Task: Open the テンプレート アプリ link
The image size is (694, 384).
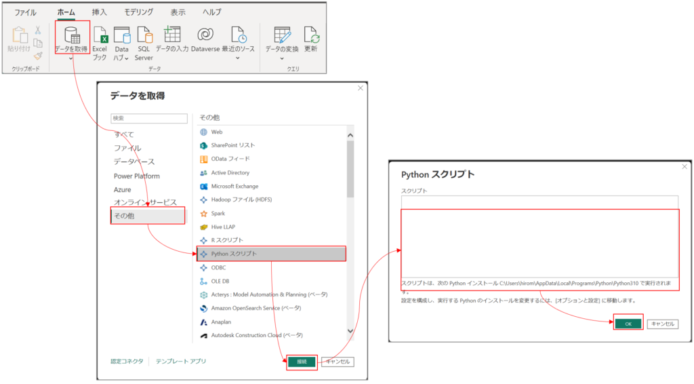Action: click(x=181, y=362)
